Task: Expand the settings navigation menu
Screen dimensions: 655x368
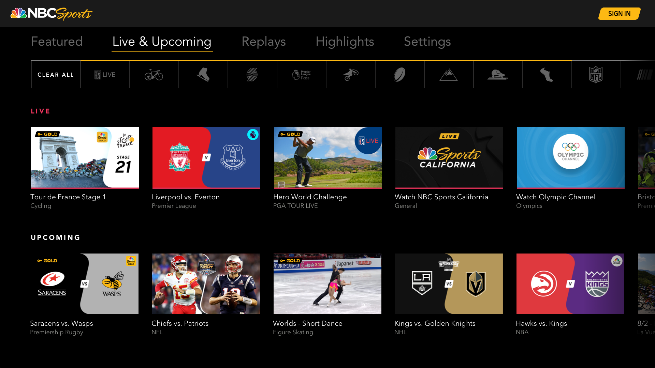Action: (427, 41)
